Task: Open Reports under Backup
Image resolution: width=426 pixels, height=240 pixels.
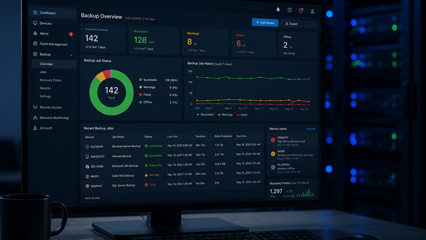Action: pos(45,88)
